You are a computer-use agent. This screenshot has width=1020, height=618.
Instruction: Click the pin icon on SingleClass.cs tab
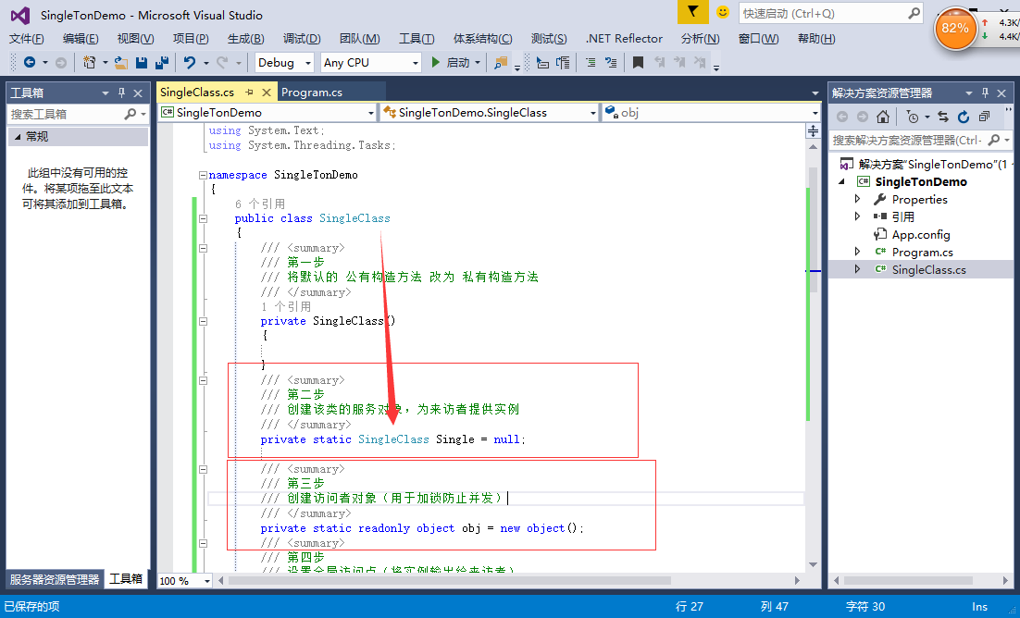tap(249, 93)
